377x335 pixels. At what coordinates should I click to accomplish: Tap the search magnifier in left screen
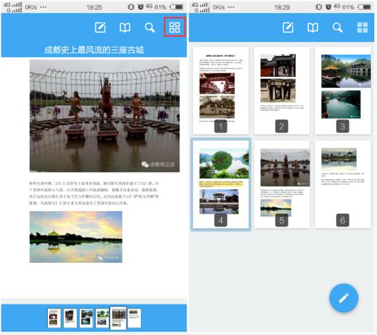click(x=150, y=27)
